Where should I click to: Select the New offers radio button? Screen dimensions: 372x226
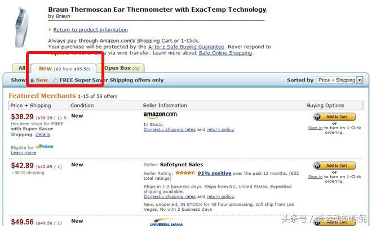point(33,80)
